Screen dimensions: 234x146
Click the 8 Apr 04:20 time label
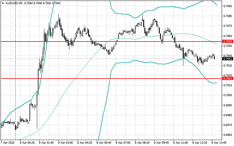84,143
